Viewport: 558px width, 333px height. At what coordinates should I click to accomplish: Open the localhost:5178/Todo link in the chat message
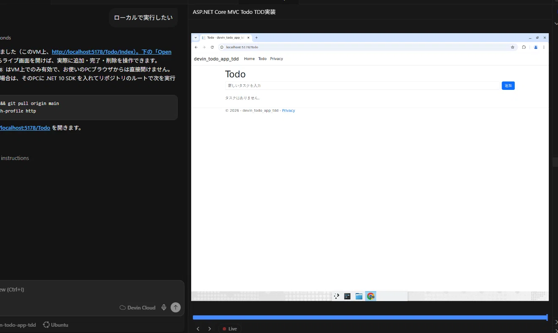[x=25, y=128]
